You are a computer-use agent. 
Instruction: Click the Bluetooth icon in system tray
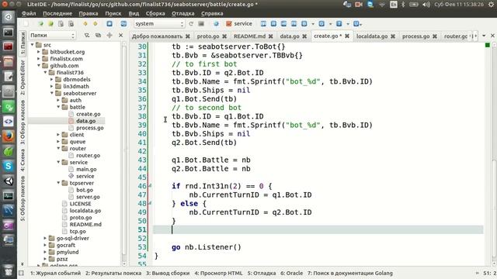403,5
